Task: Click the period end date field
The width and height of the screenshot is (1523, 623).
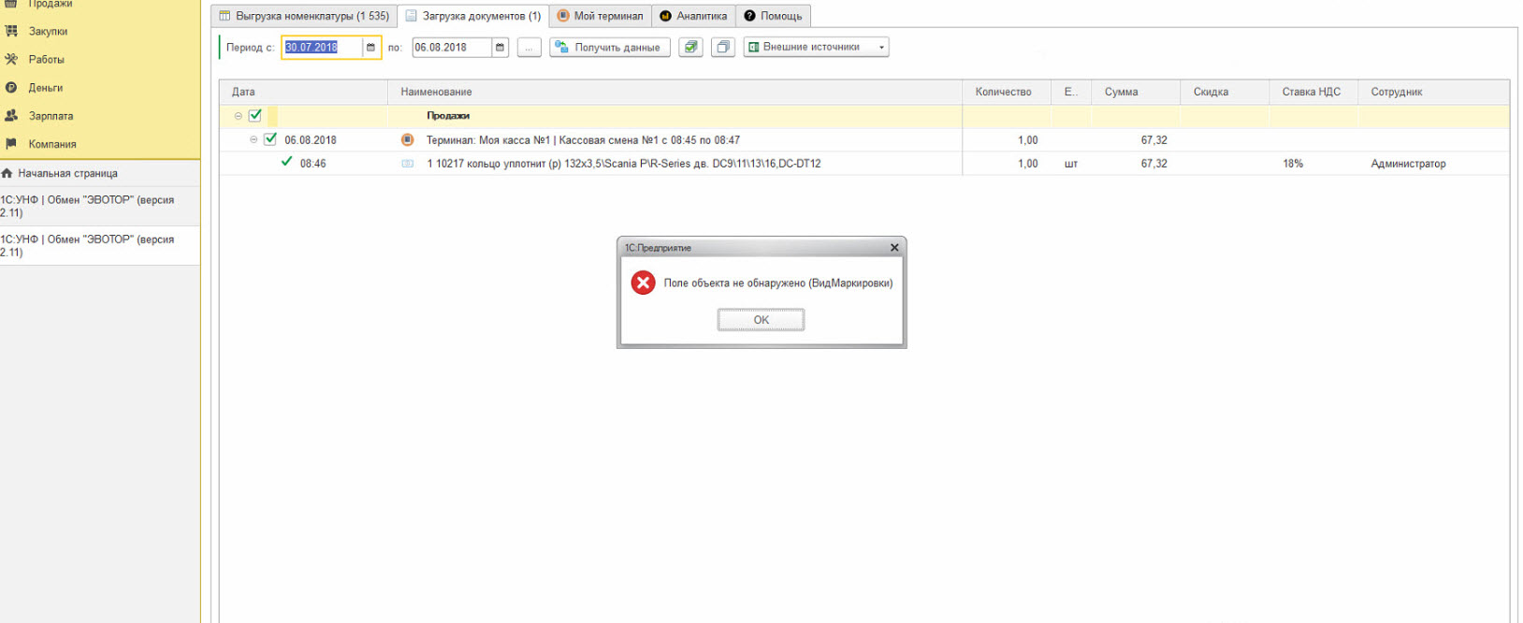Action: [451, 48]
